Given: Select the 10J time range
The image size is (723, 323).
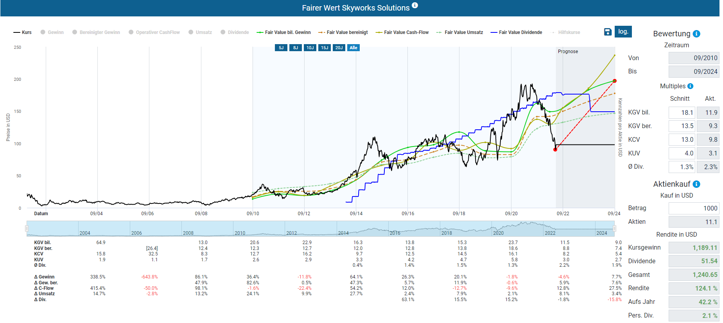Looking at the screenshot, I should 310,48.
